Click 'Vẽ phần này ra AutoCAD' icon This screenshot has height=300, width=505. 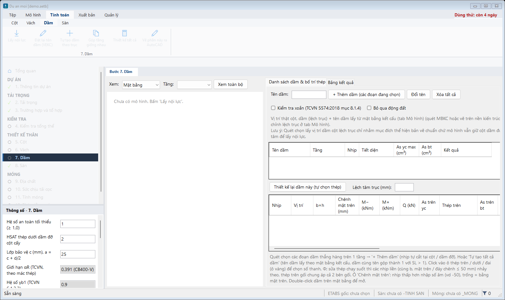[x=155, y=33]
